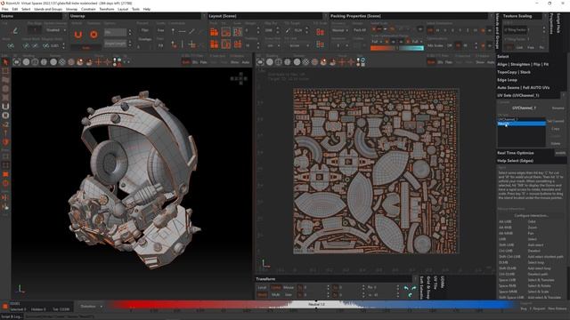Click the lower Pack icon in Layout
The width and height of the screenshot is (570, 320).
(x=214, y=44)
